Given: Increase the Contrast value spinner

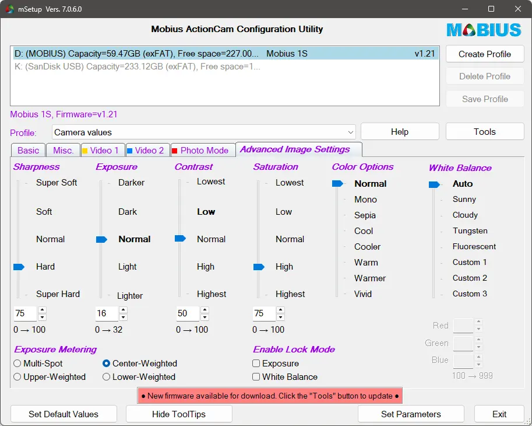Looking at the screenshot, I should 205,310.
